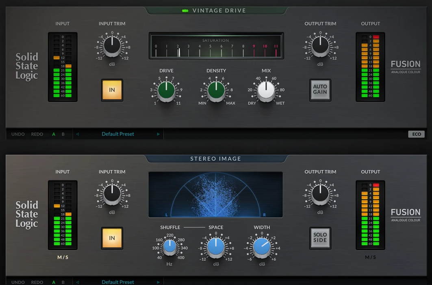The image size is (432, 285).
Task: Click previous preset arrow in Vintage Drive
Action: click(78, 134)
